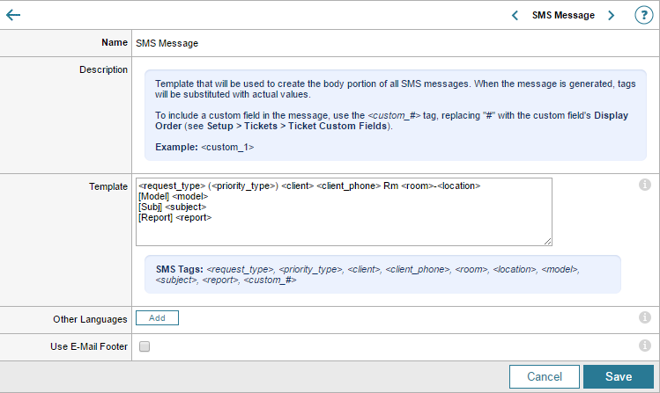This screenshot has height=393, width=660.
Task: Open the help question mark icon
Action: click(643, 15)
